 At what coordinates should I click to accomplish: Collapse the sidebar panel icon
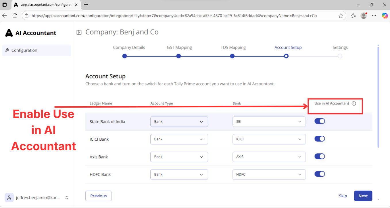coord(79,32)
